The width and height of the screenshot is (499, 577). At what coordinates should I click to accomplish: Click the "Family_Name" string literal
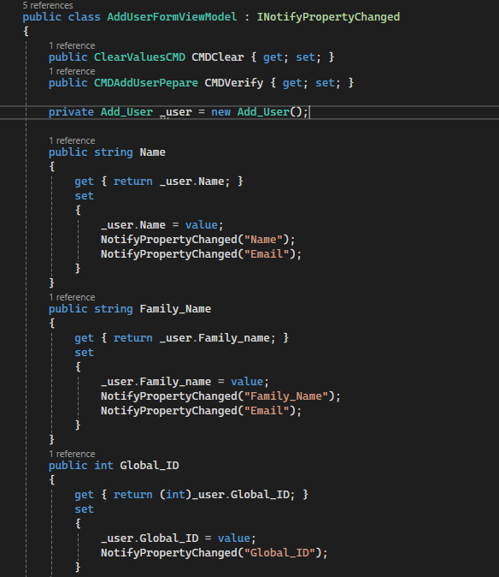(x=285, y=396)
